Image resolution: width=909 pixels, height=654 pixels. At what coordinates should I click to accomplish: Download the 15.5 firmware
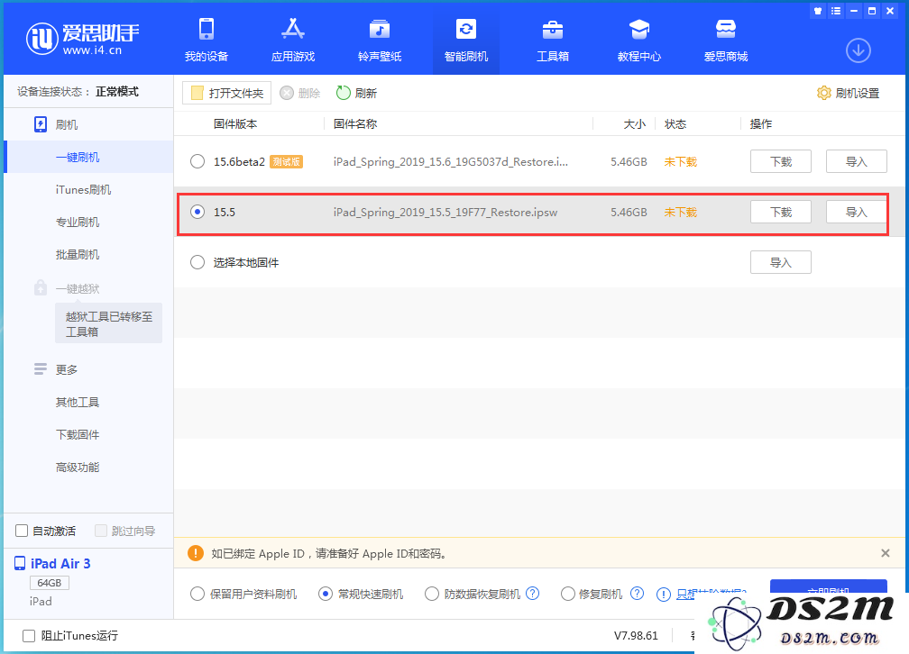780,212
